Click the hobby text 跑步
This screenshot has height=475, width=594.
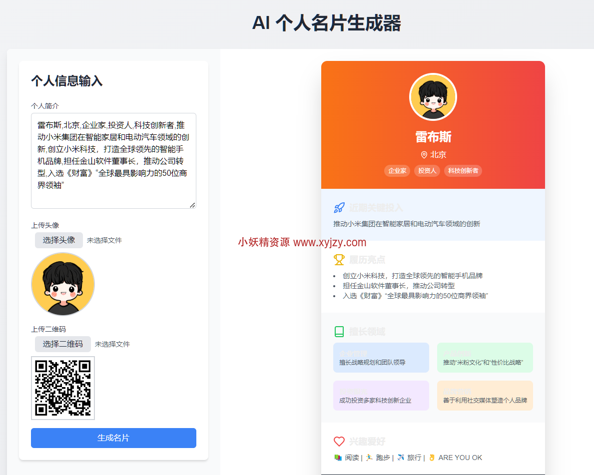coord(383,458)
